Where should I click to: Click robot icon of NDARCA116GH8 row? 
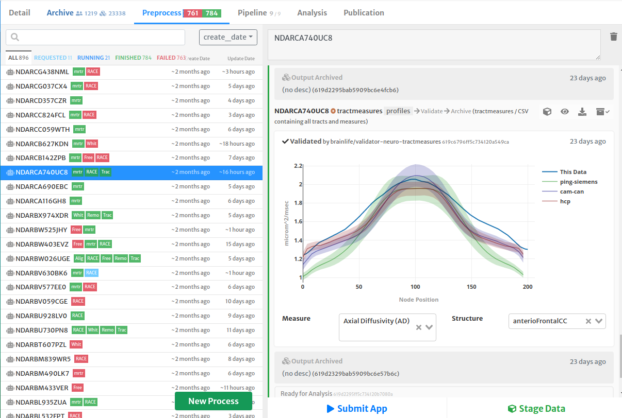[10, 201]
